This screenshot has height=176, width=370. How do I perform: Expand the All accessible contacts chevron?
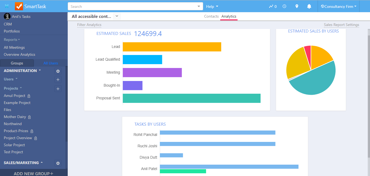pos(117,16)
